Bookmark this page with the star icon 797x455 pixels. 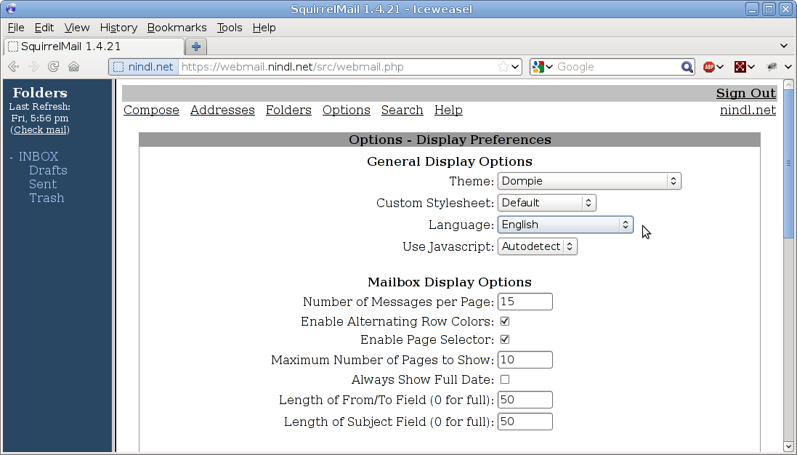point(503,67)
